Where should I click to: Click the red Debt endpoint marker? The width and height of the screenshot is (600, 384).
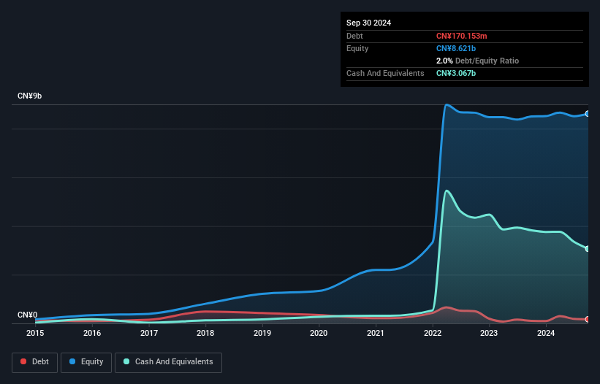click(x=588, y=319)
